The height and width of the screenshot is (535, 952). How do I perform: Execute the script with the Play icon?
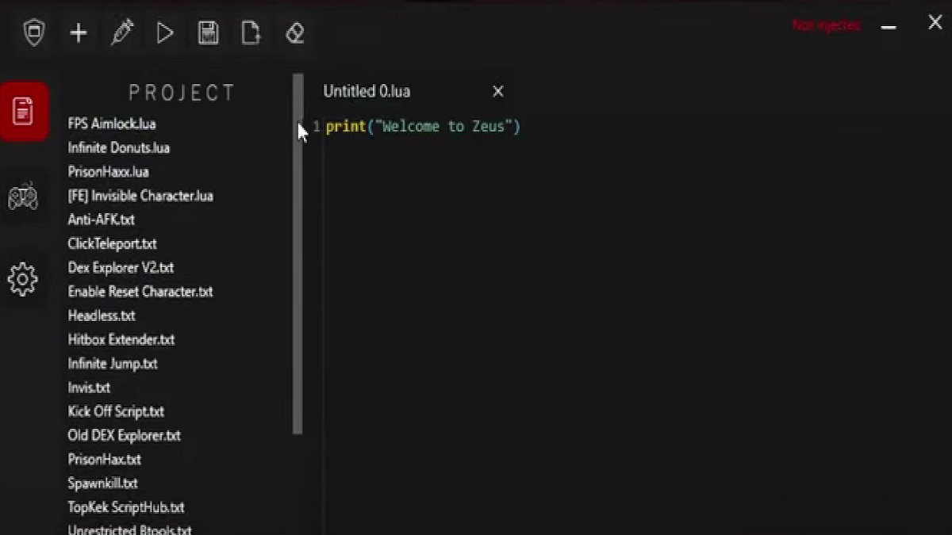click(x=164, y=32)
